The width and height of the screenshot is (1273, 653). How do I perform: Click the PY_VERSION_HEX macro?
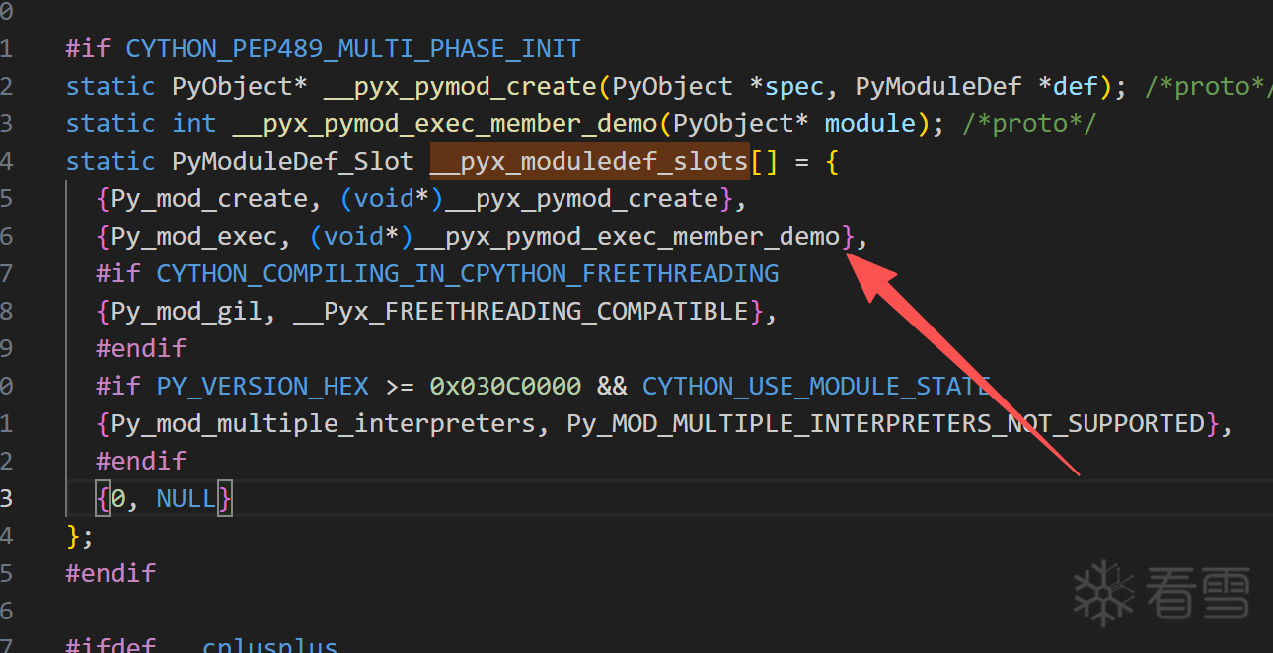262,386
